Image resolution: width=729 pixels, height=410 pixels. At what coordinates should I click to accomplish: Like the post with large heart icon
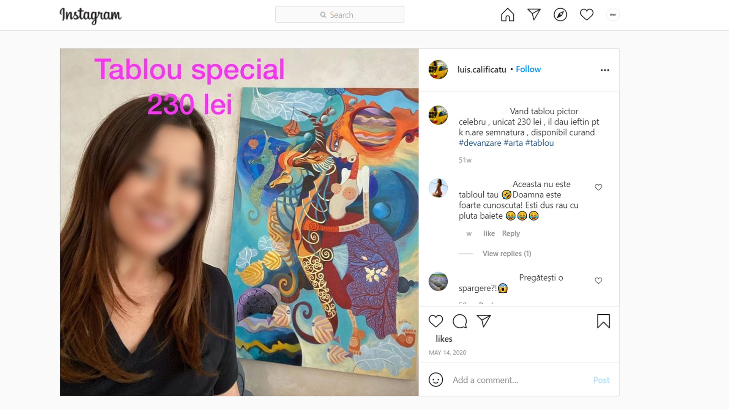[x=436, y=321]
